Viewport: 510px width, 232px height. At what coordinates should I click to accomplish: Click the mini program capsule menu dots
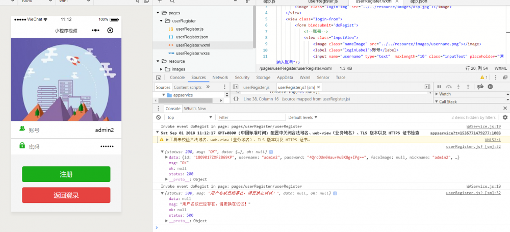tap(96, 31)
